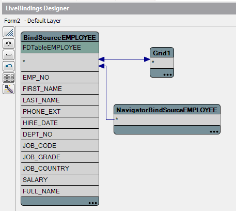Zoom out with the minus icon
Viewport: 236px width, 211px height.
click(9, 55)
